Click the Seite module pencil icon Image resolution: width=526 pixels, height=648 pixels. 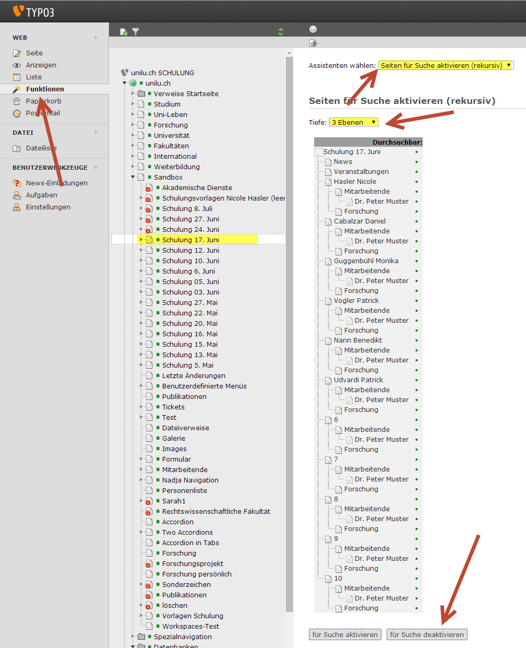pyautogui.click(x=17, y=53)
